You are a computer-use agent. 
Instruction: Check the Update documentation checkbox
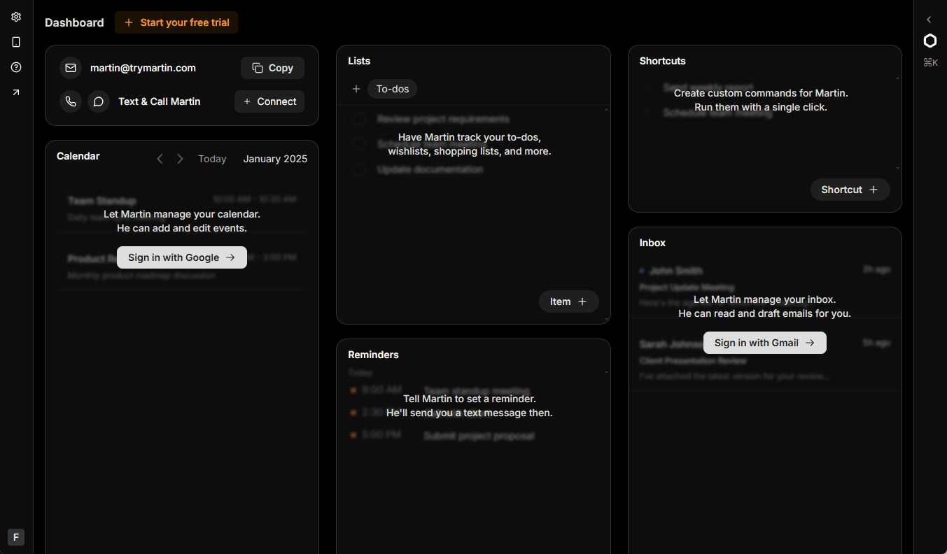tap(358, 169)
